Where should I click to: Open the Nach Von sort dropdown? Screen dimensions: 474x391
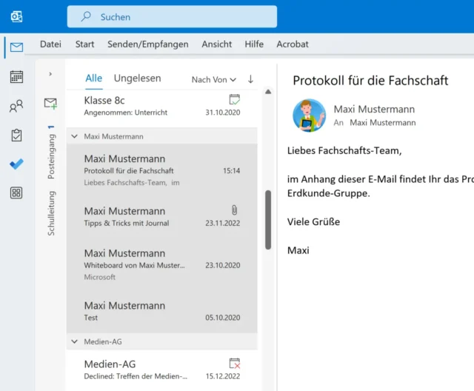[x=213, y=79]
